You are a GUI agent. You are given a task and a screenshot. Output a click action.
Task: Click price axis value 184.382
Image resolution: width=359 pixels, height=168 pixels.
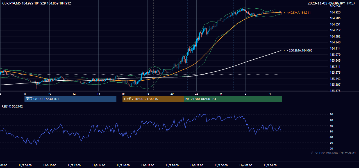(335, 36)
